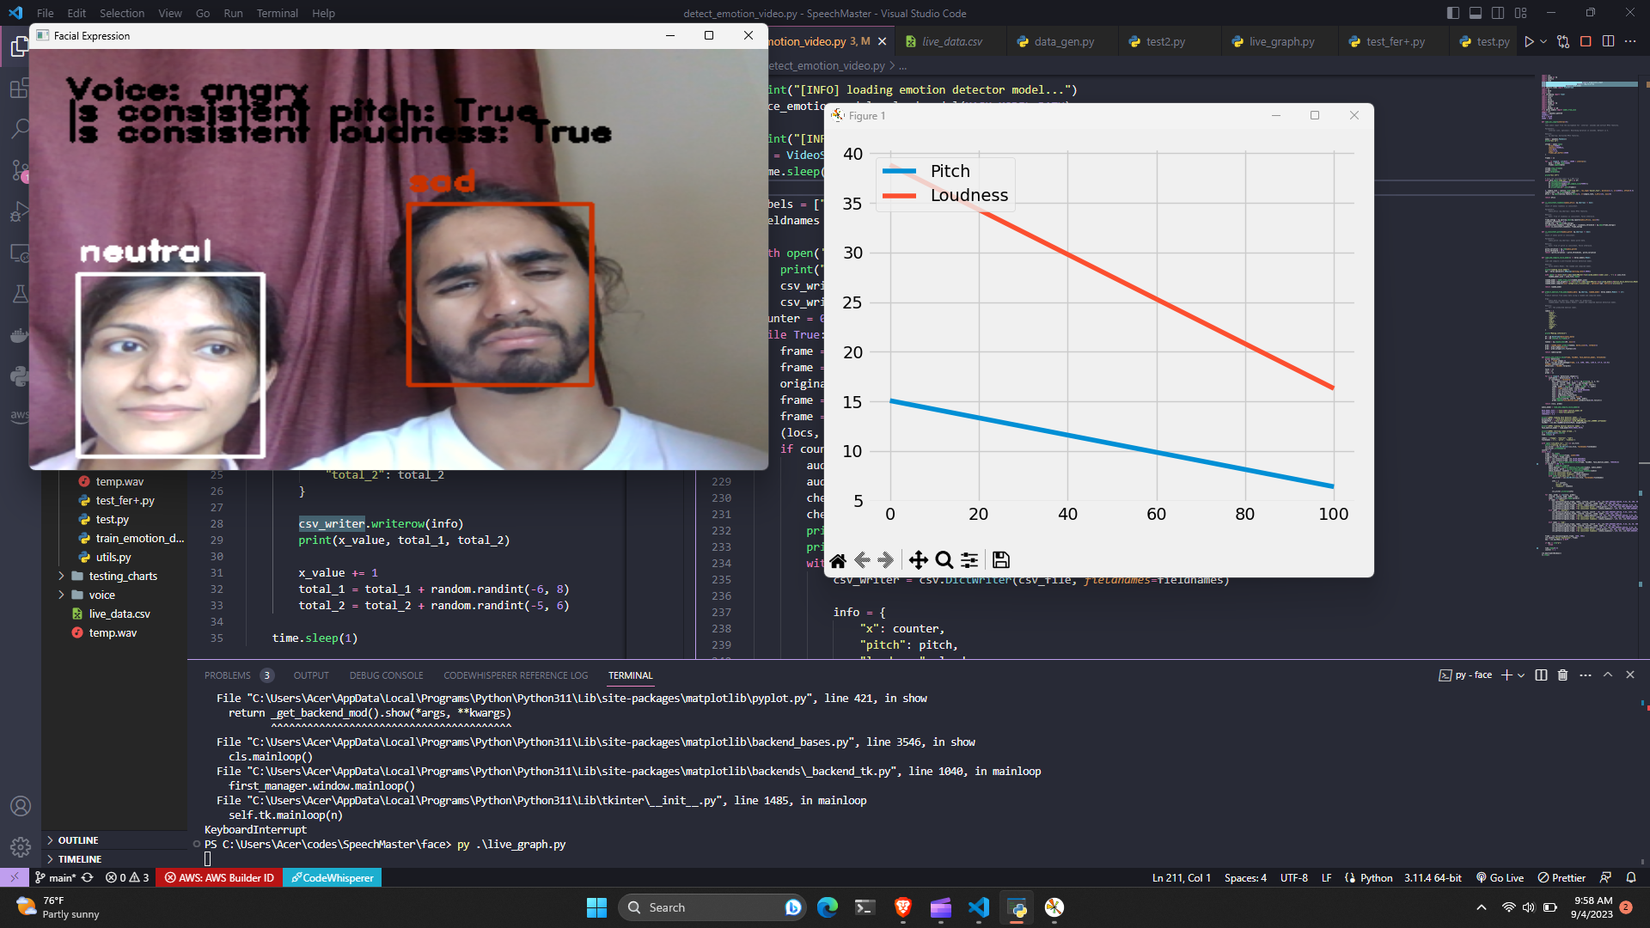Image resolution: width=1650 pixels, height=928 pixels.
Task: Activate the zoom magnifier tool in Figure toolbar
Action: 944,560
